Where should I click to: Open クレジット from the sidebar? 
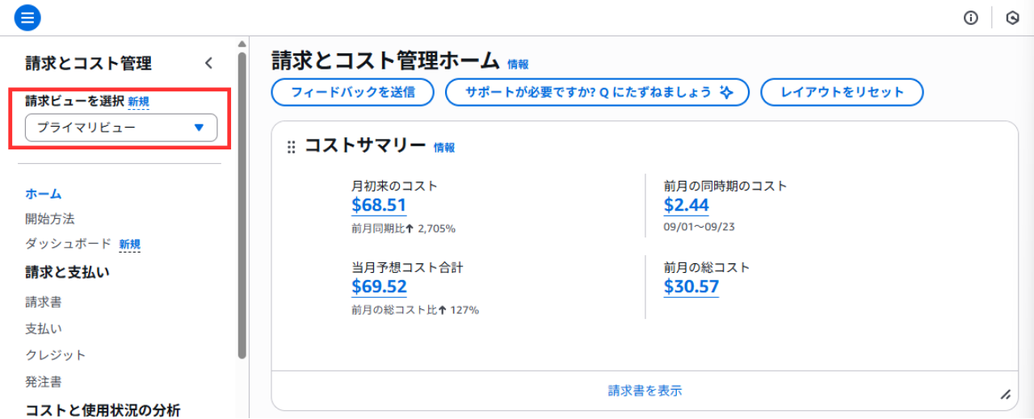(56, 355)
